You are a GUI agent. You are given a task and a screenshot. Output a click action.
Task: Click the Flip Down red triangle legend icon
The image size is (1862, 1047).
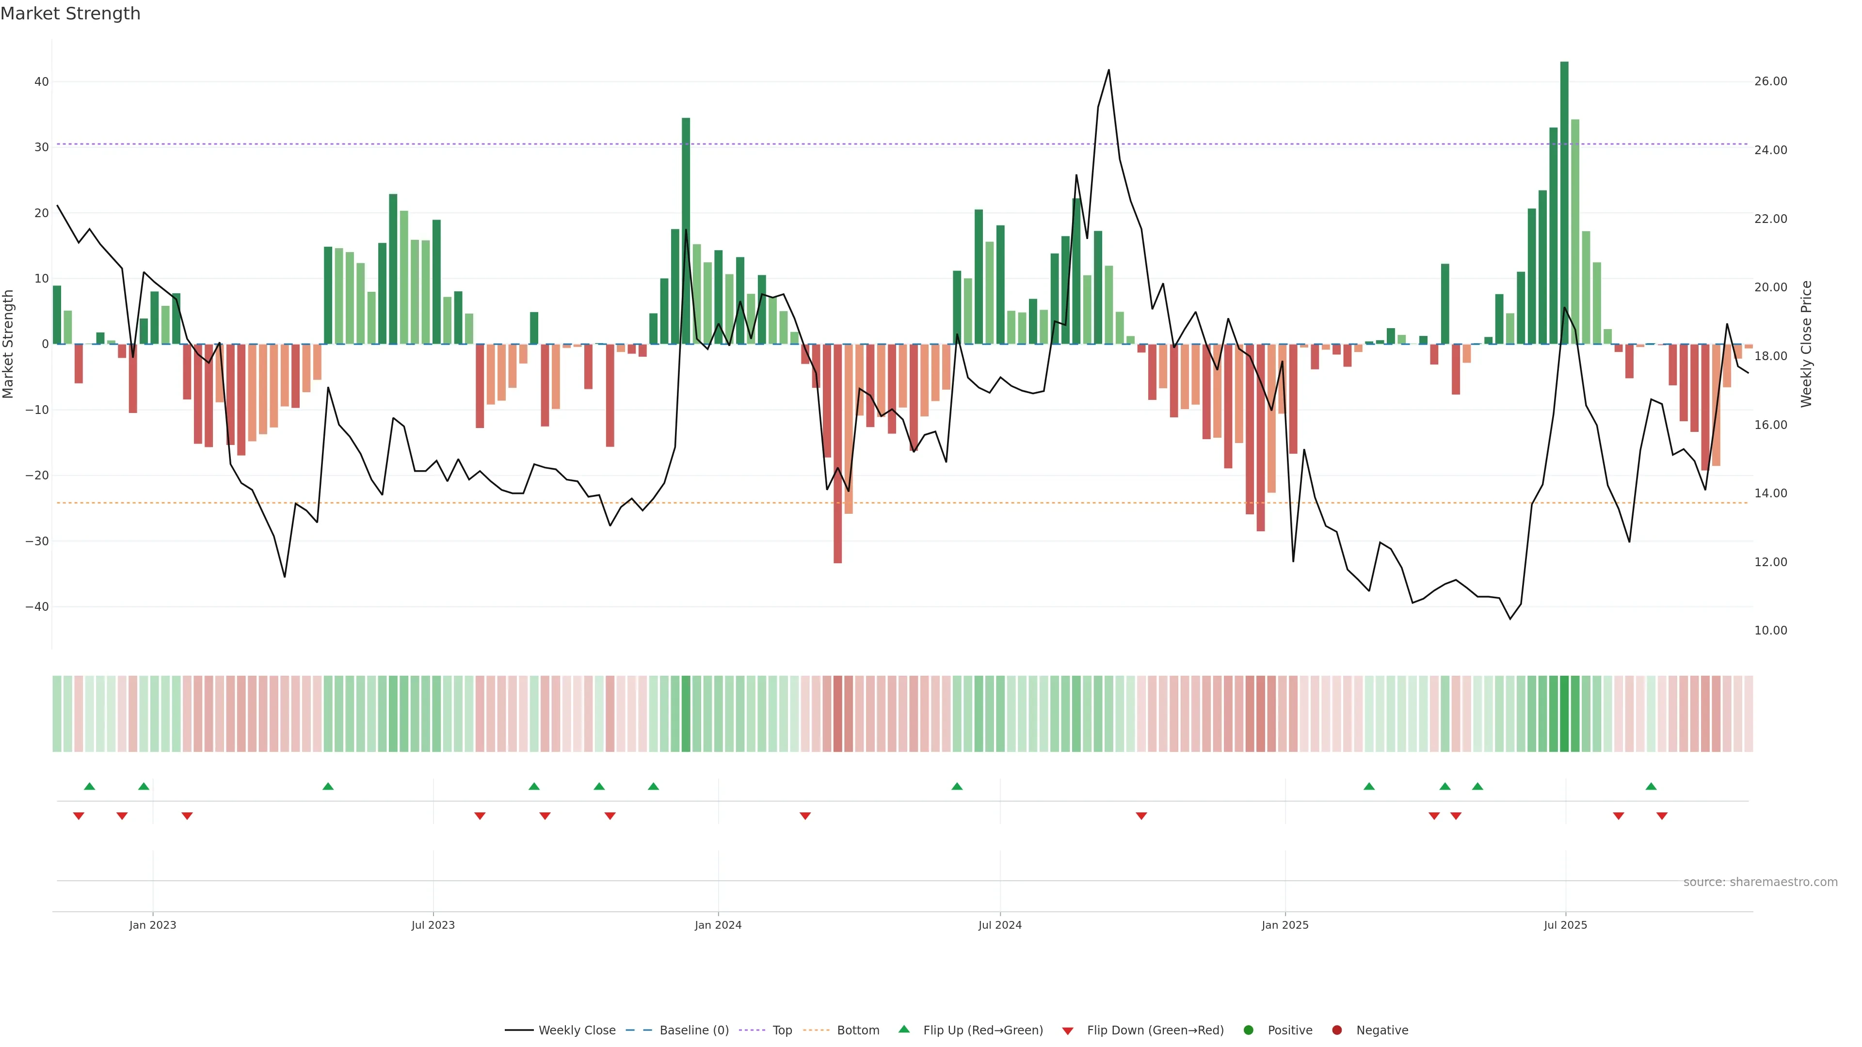(1068, 1031)
